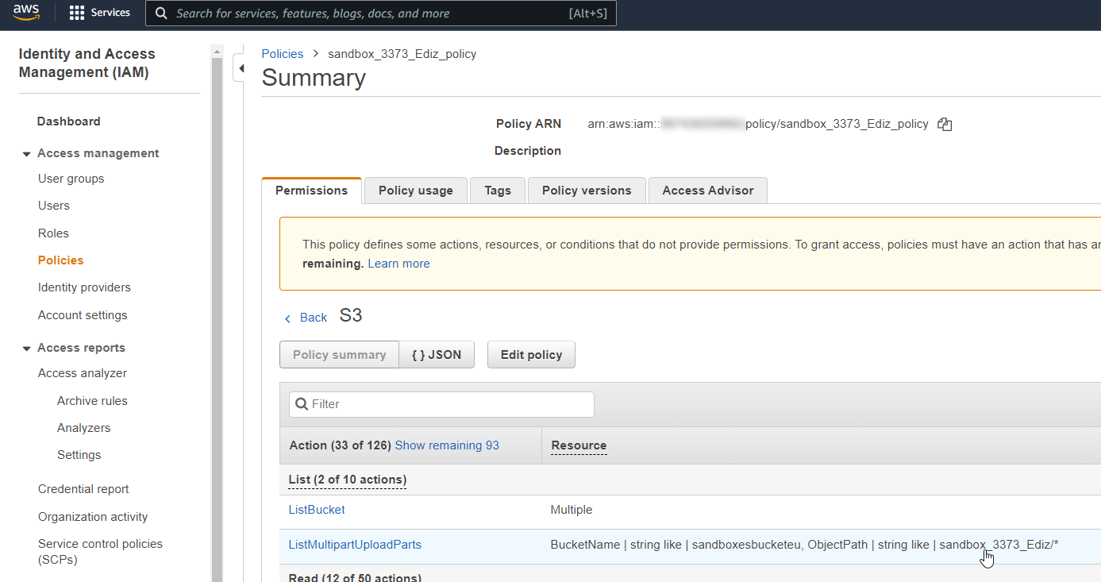Click the Filter actions input field

coord(441,404)
